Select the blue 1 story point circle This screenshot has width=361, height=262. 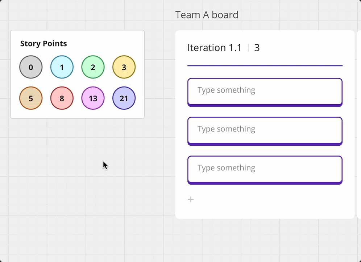[62, 67]
